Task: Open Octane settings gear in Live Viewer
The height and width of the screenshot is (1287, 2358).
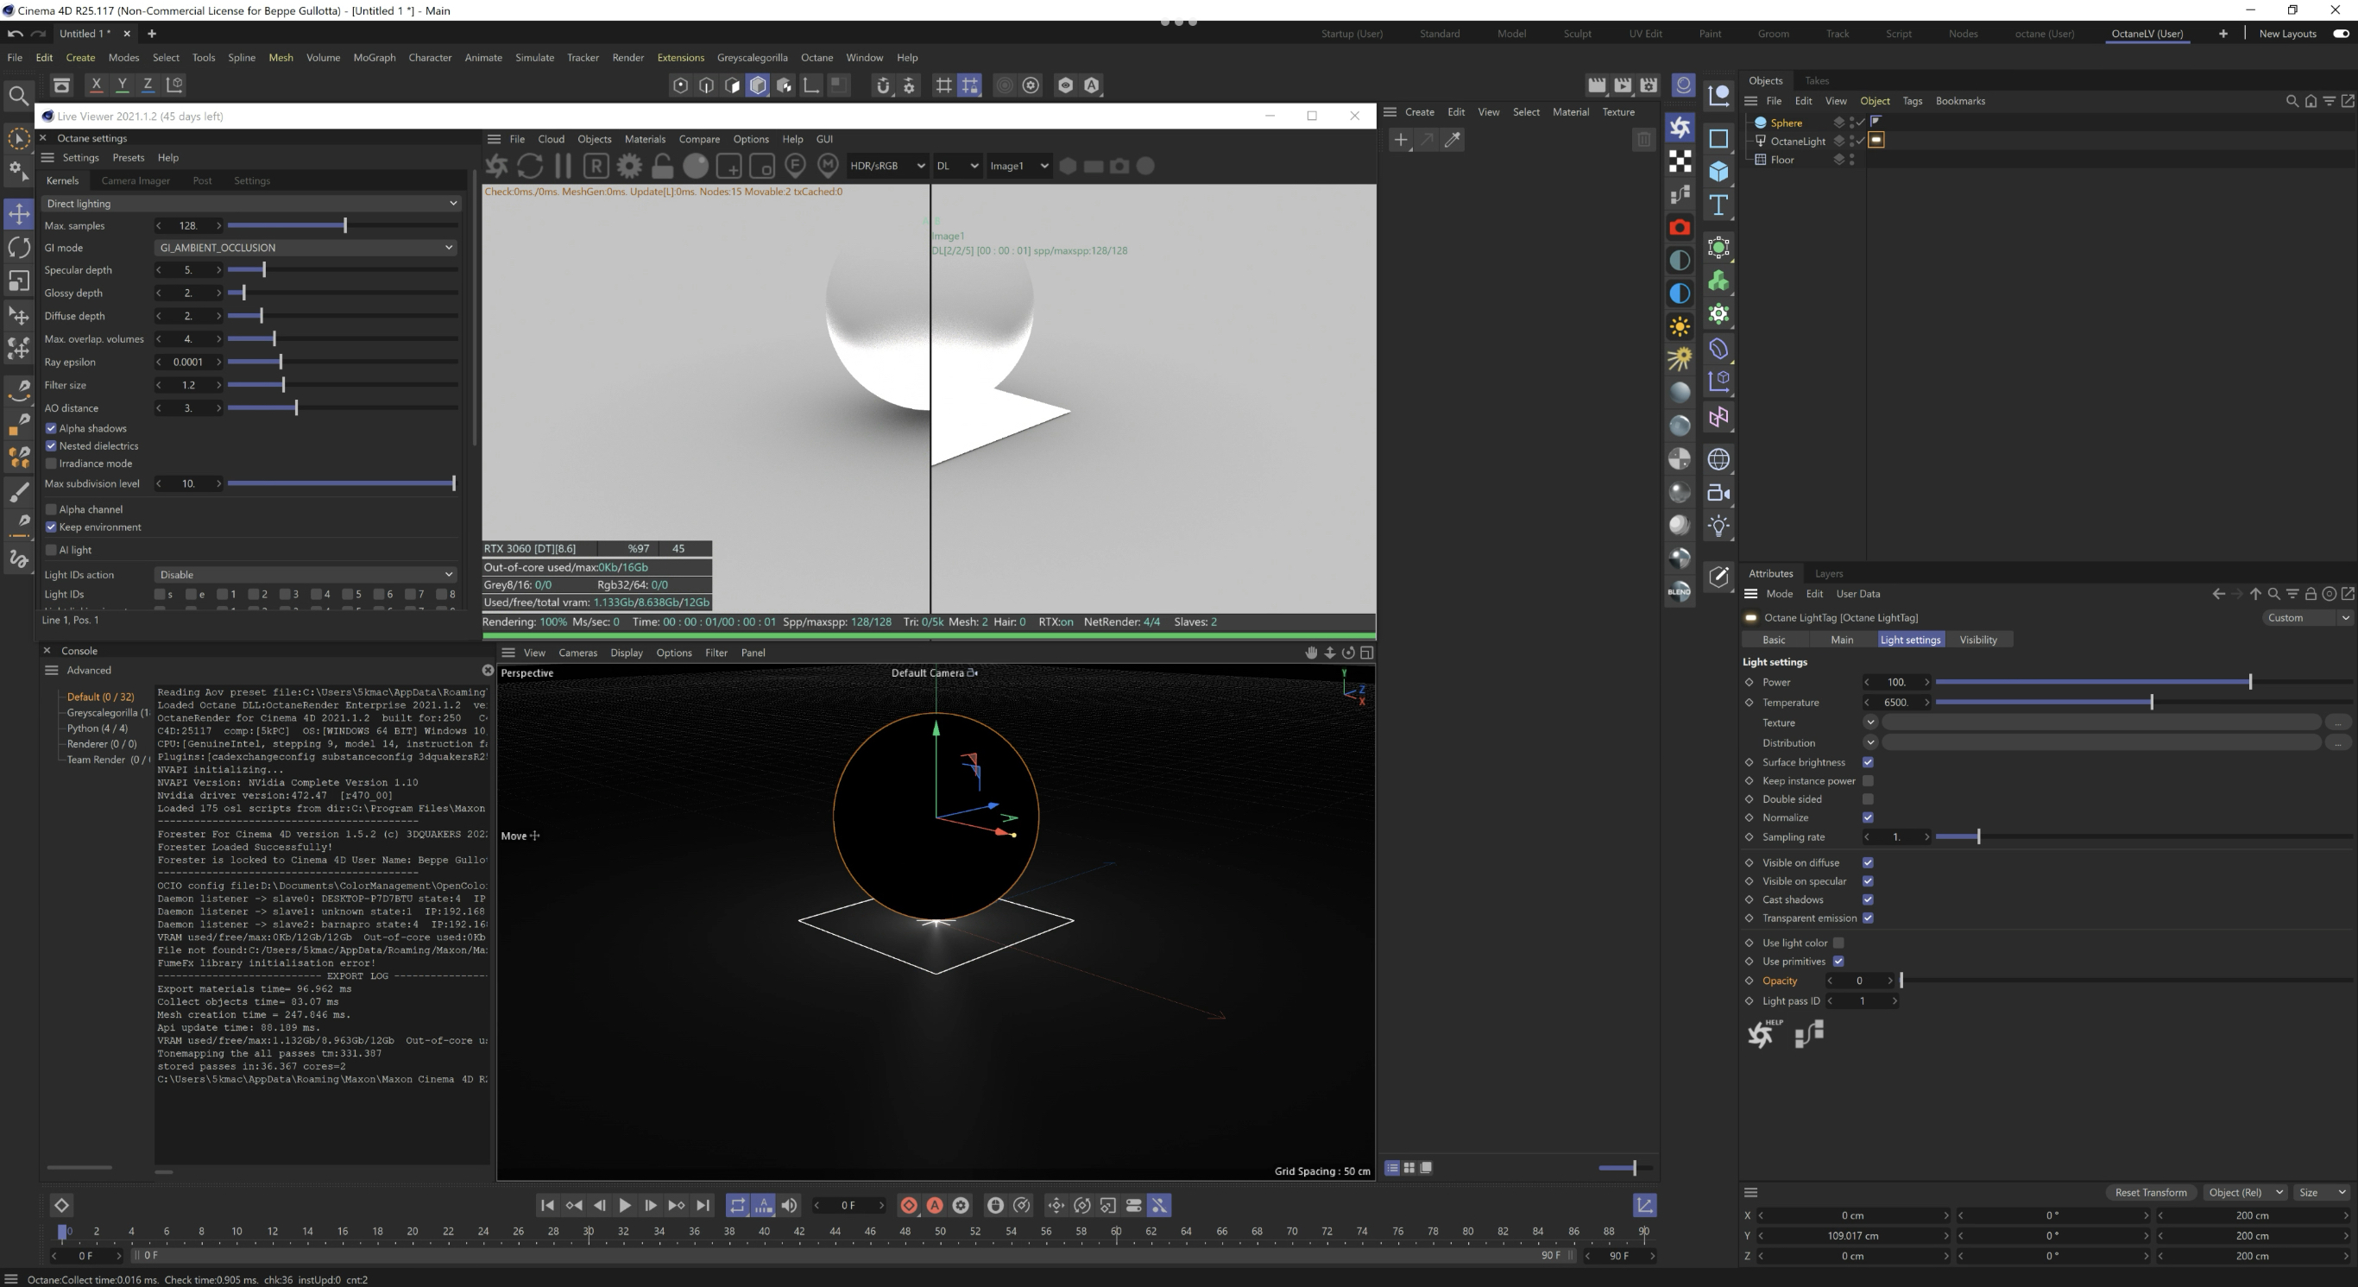Action: tap(629, 166)
